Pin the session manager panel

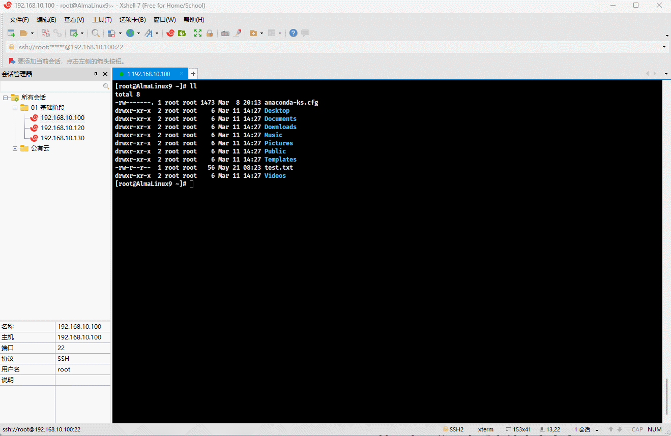click(x=96, y=74)
